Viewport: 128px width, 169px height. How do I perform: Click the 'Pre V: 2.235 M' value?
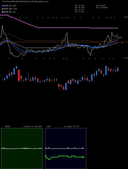coord(101,8)
